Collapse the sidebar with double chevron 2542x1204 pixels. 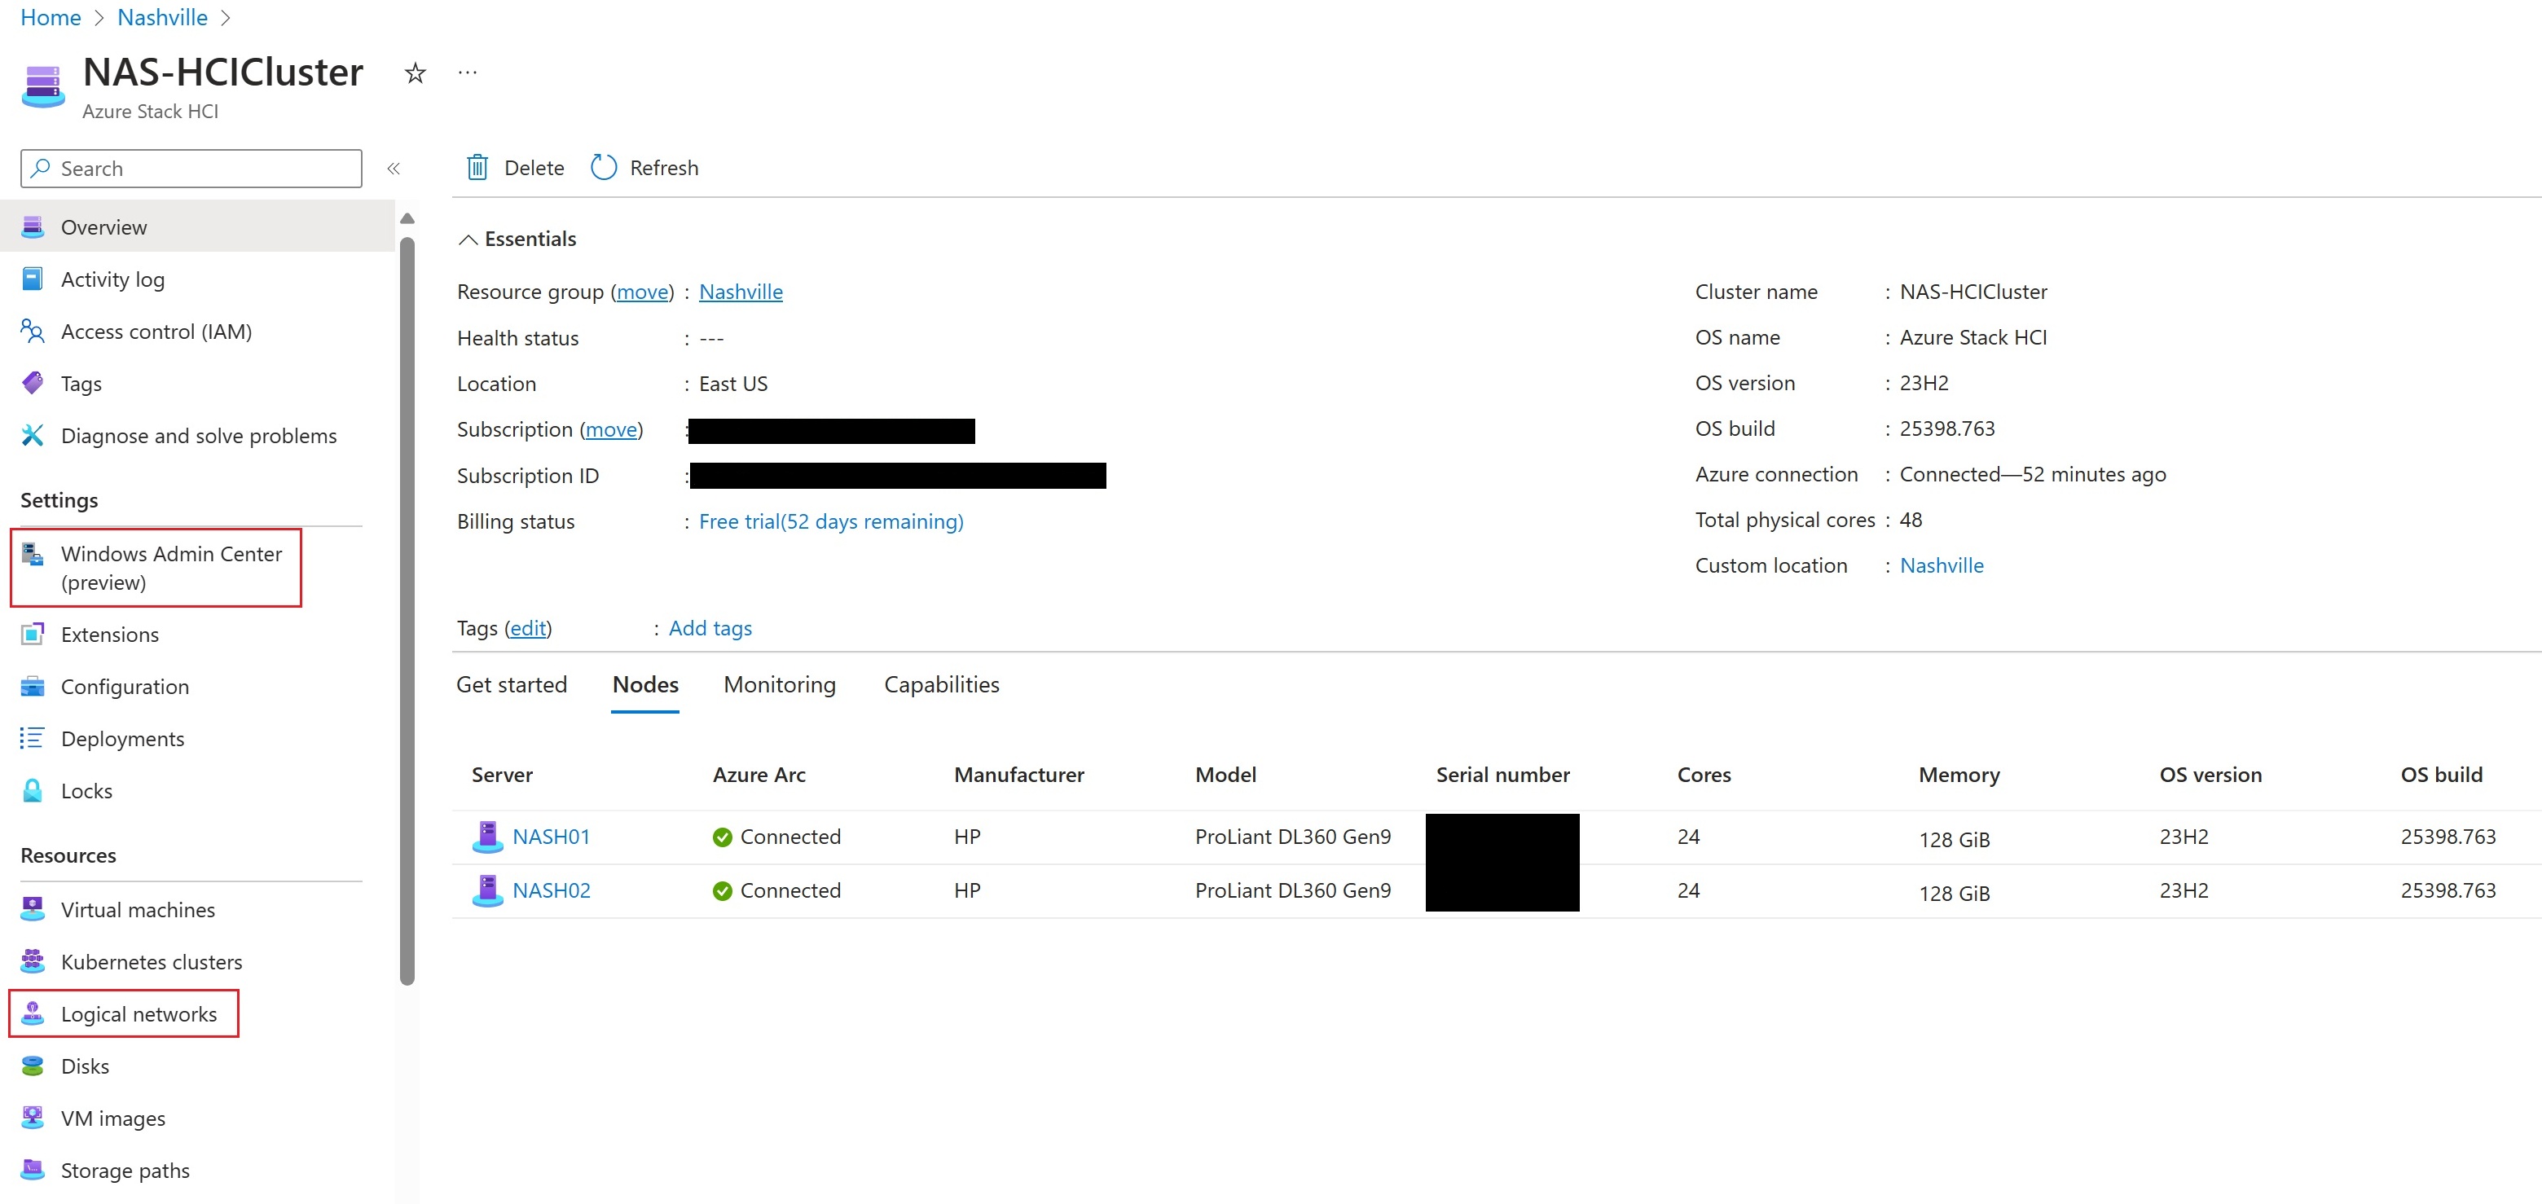394,169
